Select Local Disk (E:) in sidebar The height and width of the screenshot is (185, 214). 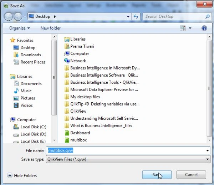30,141
